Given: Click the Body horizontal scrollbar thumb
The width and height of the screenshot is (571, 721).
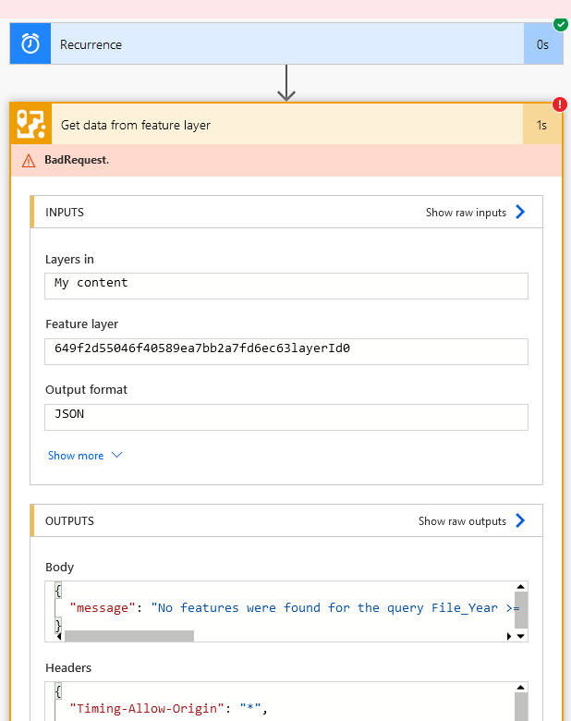Looking at the screenshot, I should [128, 636].
